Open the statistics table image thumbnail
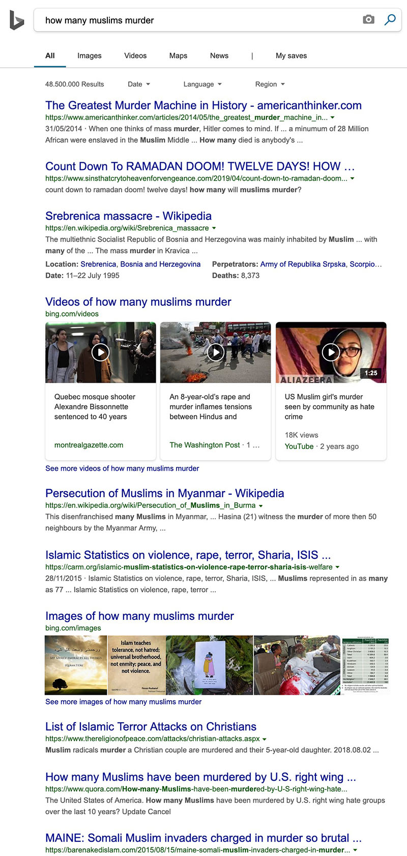The height and width of the screenshot is (856, 407). coord(365,665)
